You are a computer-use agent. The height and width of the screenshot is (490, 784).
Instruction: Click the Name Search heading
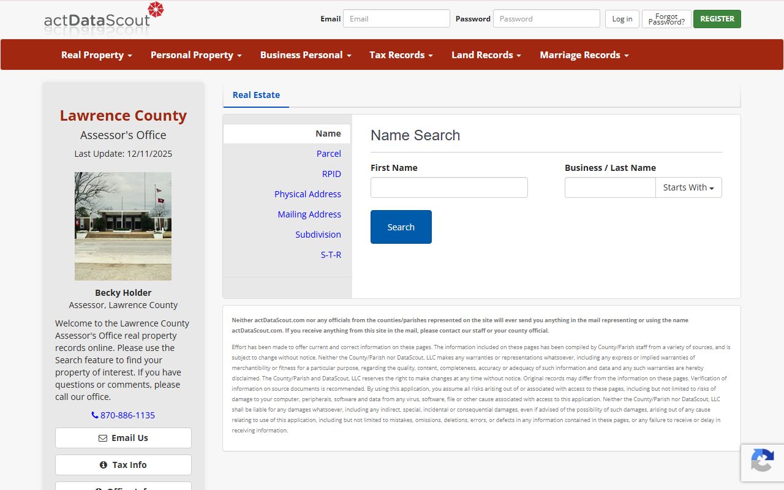415,135
